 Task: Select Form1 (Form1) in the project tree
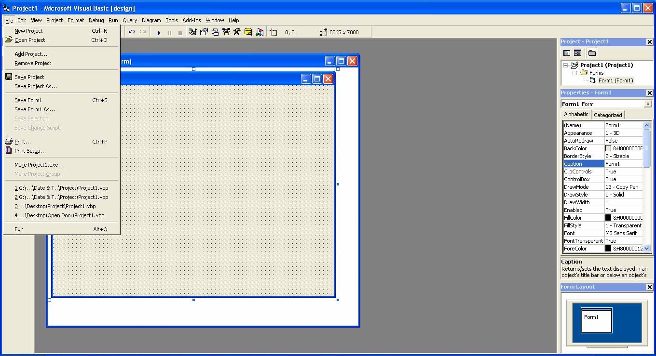pos(616,80)
